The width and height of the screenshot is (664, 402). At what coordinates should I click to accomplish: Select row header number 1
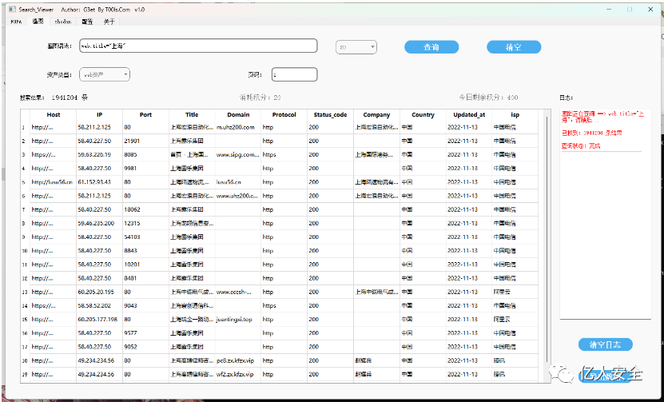(25, 127)
